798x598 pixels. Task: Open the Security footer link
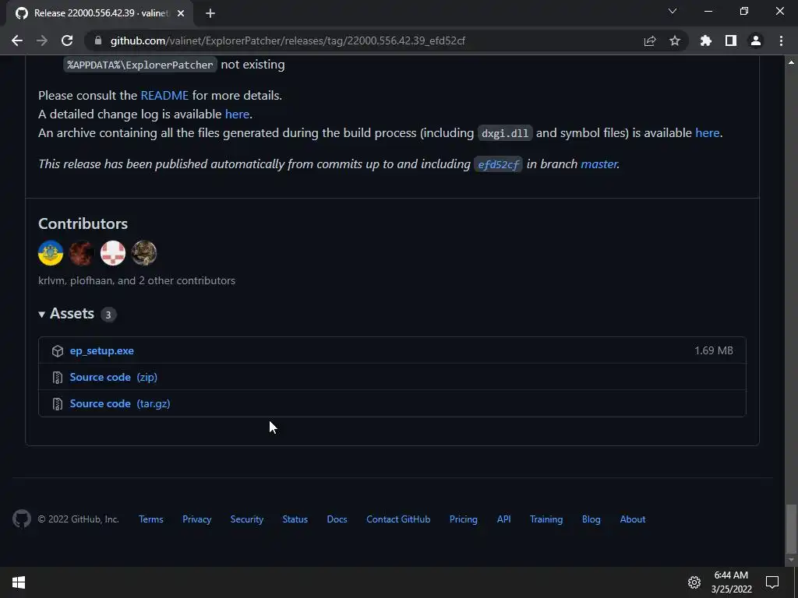(247, 519)
